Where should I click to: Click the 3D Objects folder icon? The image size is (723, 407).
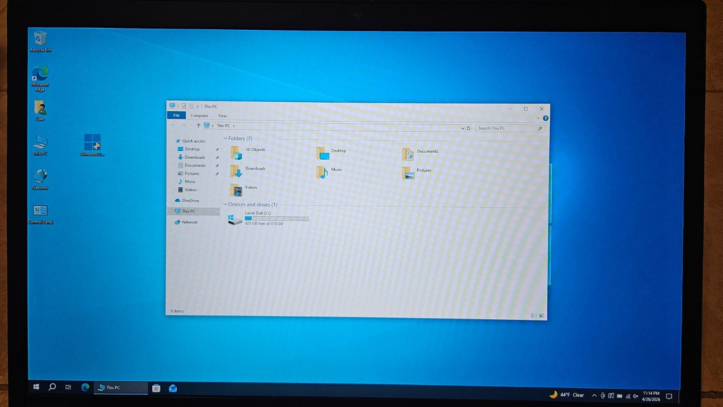(x=237, y=153)
